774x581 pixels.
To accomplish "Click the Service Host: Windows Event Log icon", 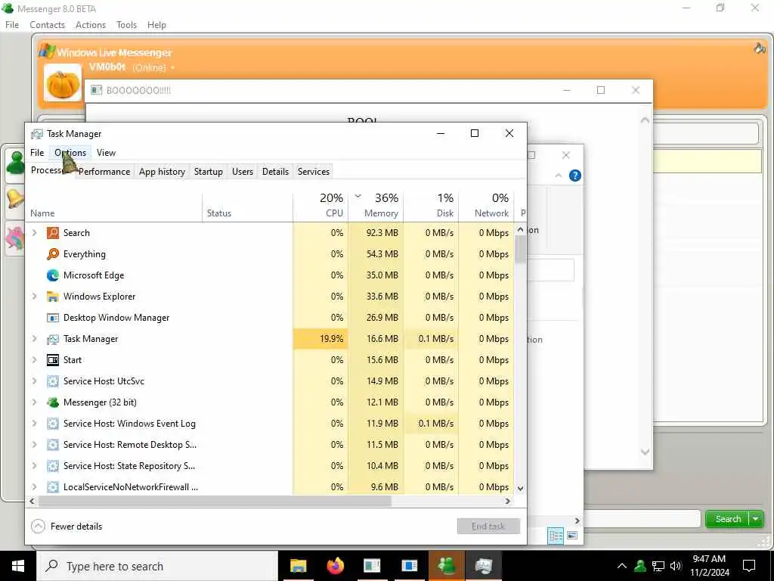I will [x=53, y=424].
